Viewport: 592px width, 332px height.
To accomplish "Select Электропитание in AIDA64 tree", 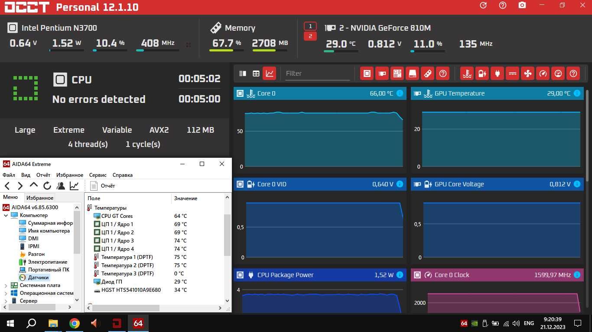I will point(43,262).
